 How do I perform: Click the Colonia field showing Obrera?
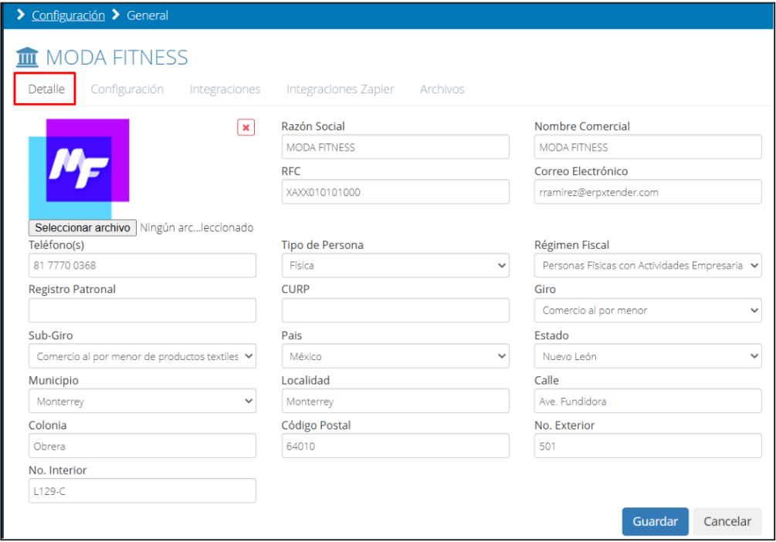pyautogui.click(x=143, y=446)
